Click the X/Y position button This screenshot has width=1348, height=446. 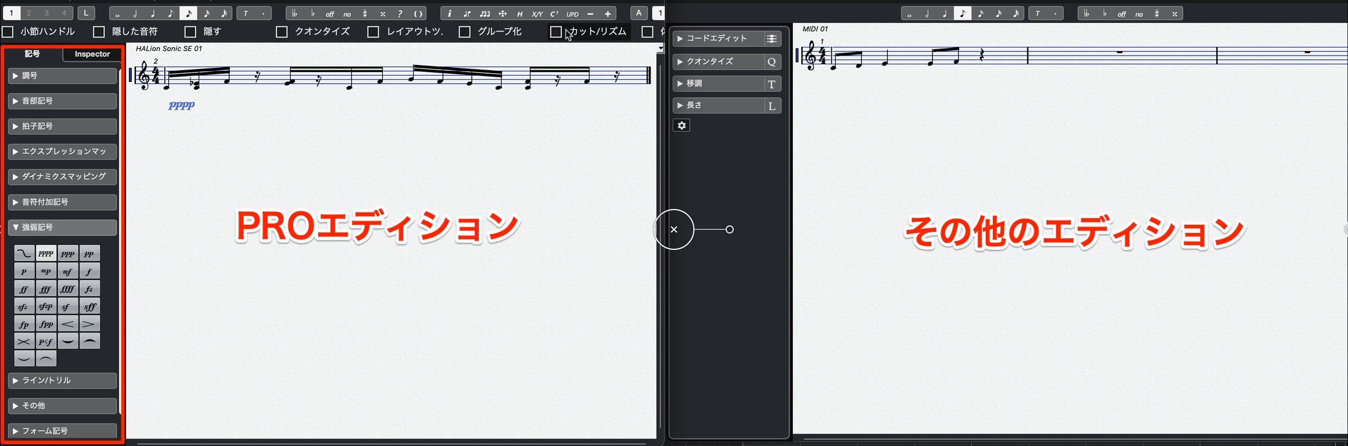tap(537, 13)
